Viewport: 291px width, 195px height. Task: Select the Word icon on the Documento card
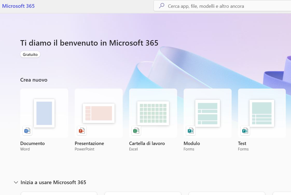pyautogui.click(x=27, y=131)
